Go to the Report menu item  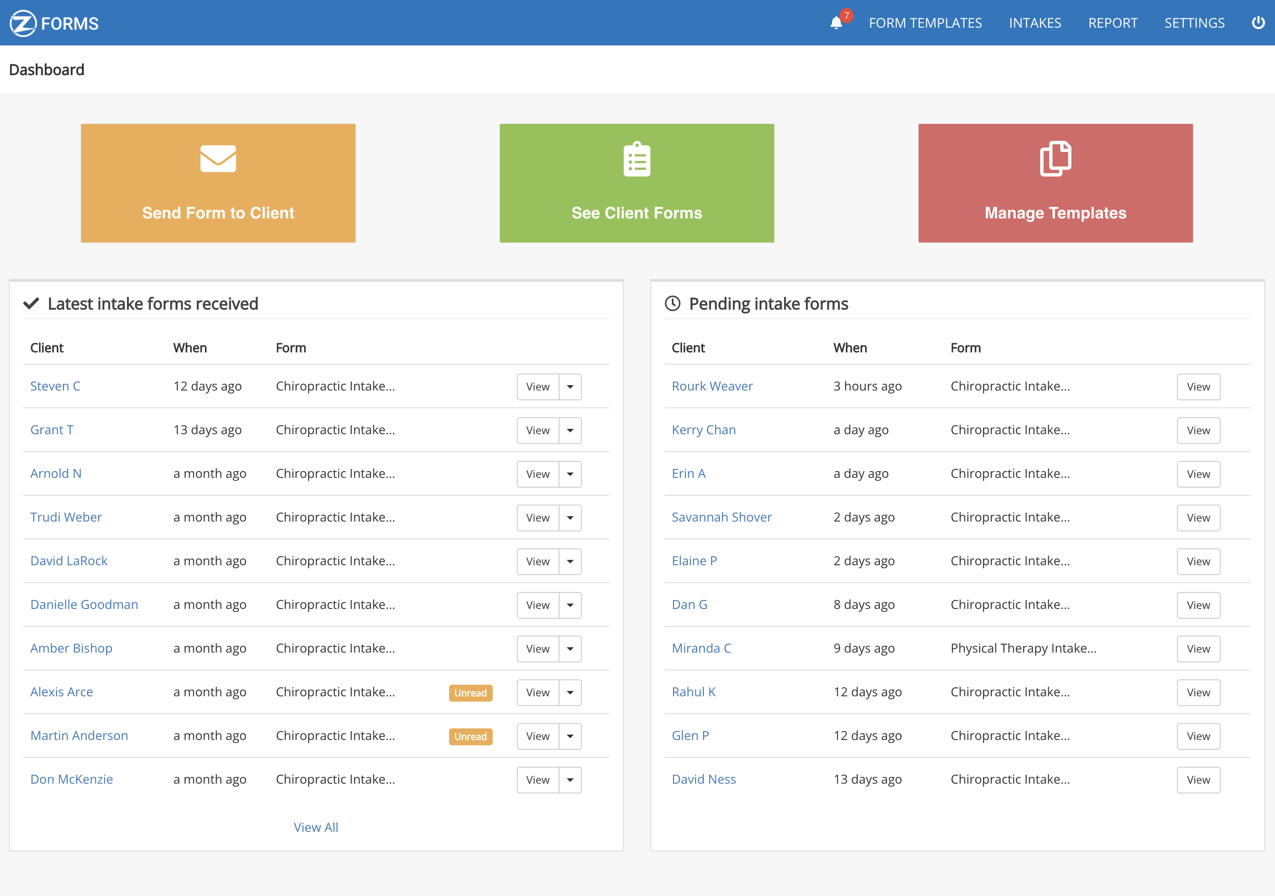[x=1112, y=23]
